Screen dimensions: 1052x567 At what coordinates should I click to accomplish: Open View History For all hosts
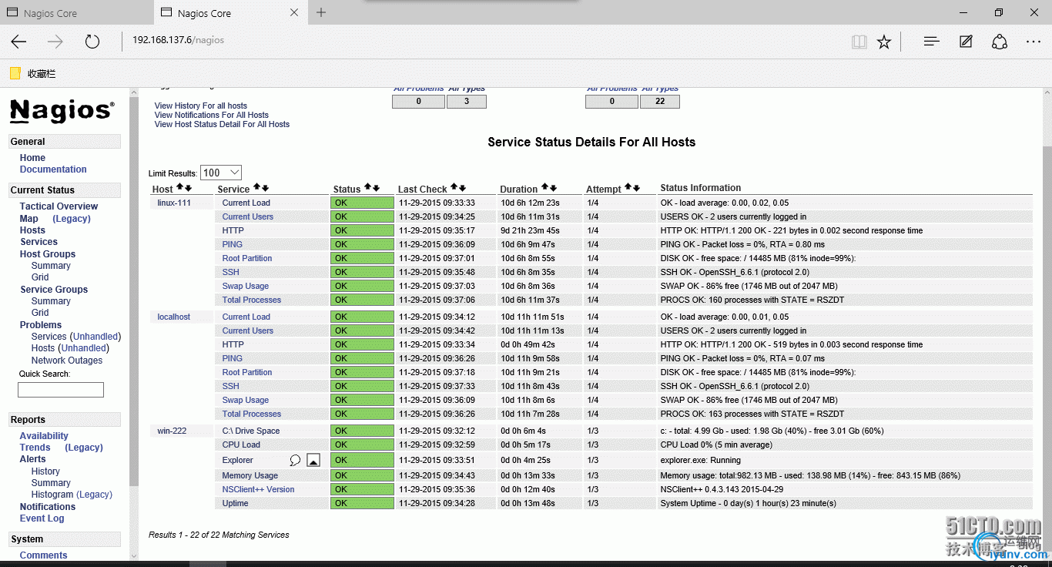click(x=201, y=106)
